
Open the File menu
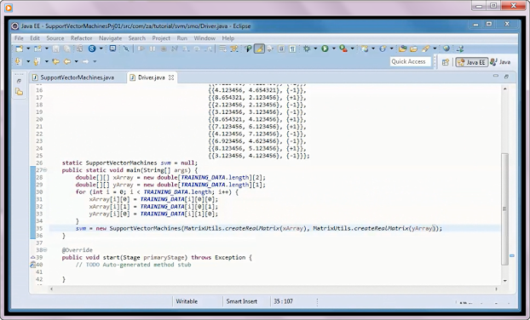tap(19, 38)
